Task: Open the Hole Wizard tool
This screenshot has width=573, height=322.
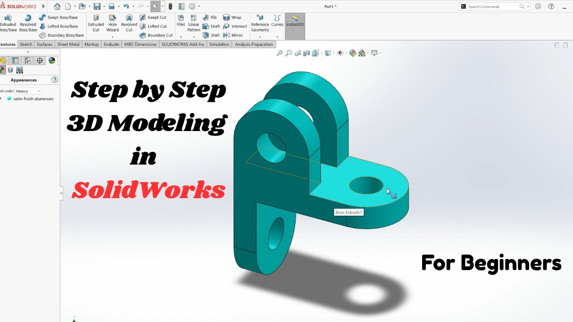Action: [112, 23]
